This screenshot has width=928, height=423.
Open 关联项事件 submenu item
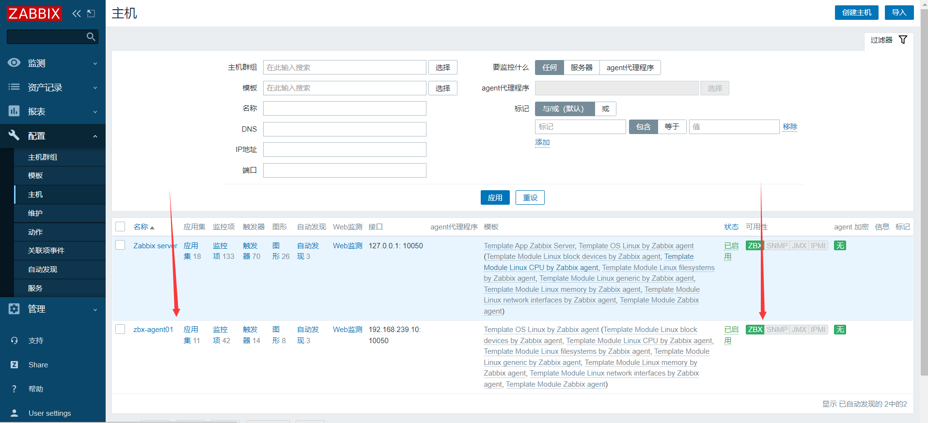[60, 251]
